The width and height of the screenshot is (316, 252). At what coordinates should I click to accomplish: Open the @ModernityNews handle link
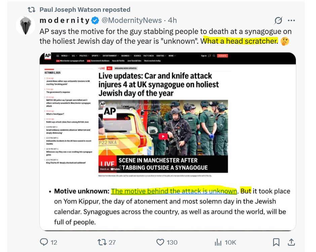(131, 21)
